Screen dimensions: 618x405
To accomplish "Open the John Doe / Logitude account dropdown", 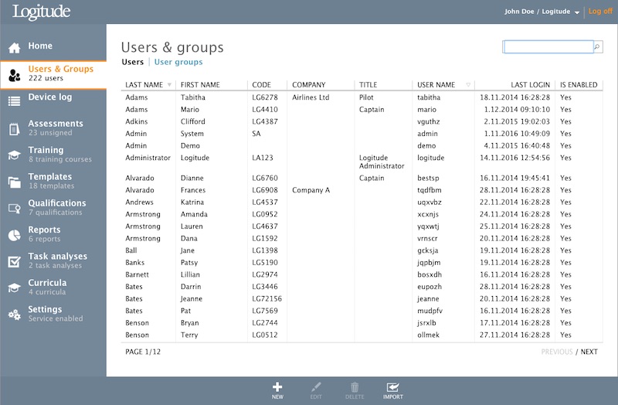I will [x=542, y=12].
